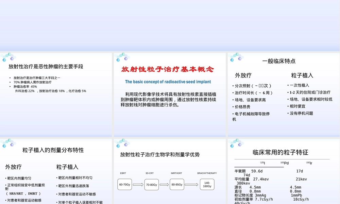Click the "标记物长度" row label
The height and width of the screenshot is (204, 340).
pyautogui.click(x=244, y=195)
